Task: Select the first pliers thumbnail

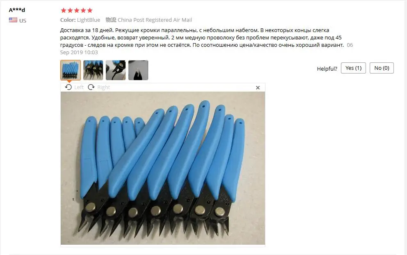Action: (70, 70)
